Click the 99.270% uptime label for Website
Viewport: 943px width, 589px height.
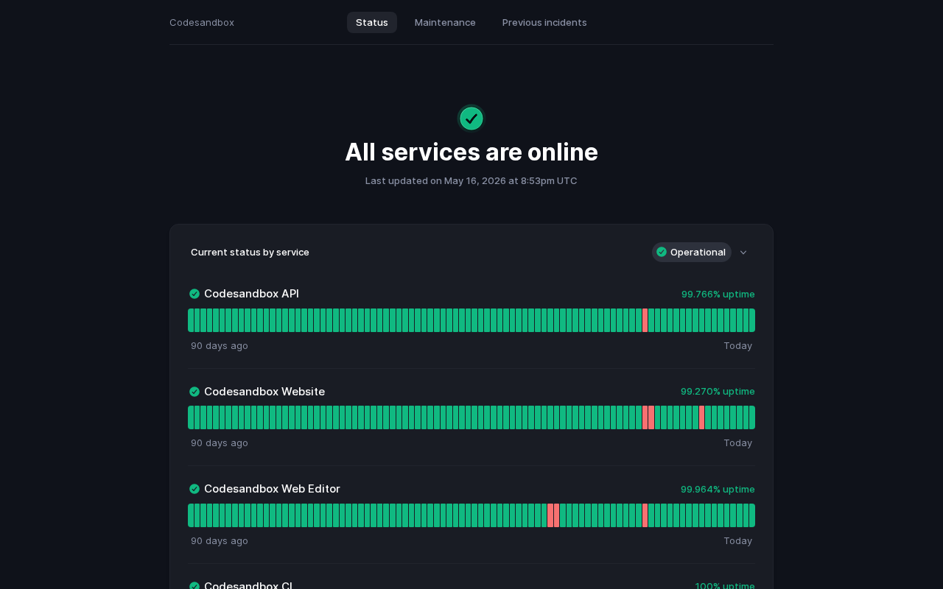click(x=718, y=391)
